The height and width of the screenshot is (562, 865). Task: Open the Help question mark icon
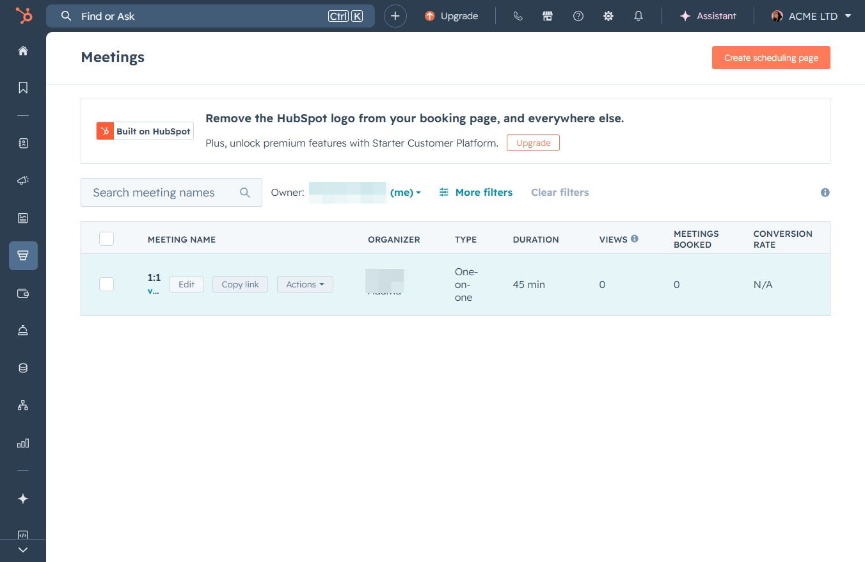pyautogui.click(x=578, y=16)
